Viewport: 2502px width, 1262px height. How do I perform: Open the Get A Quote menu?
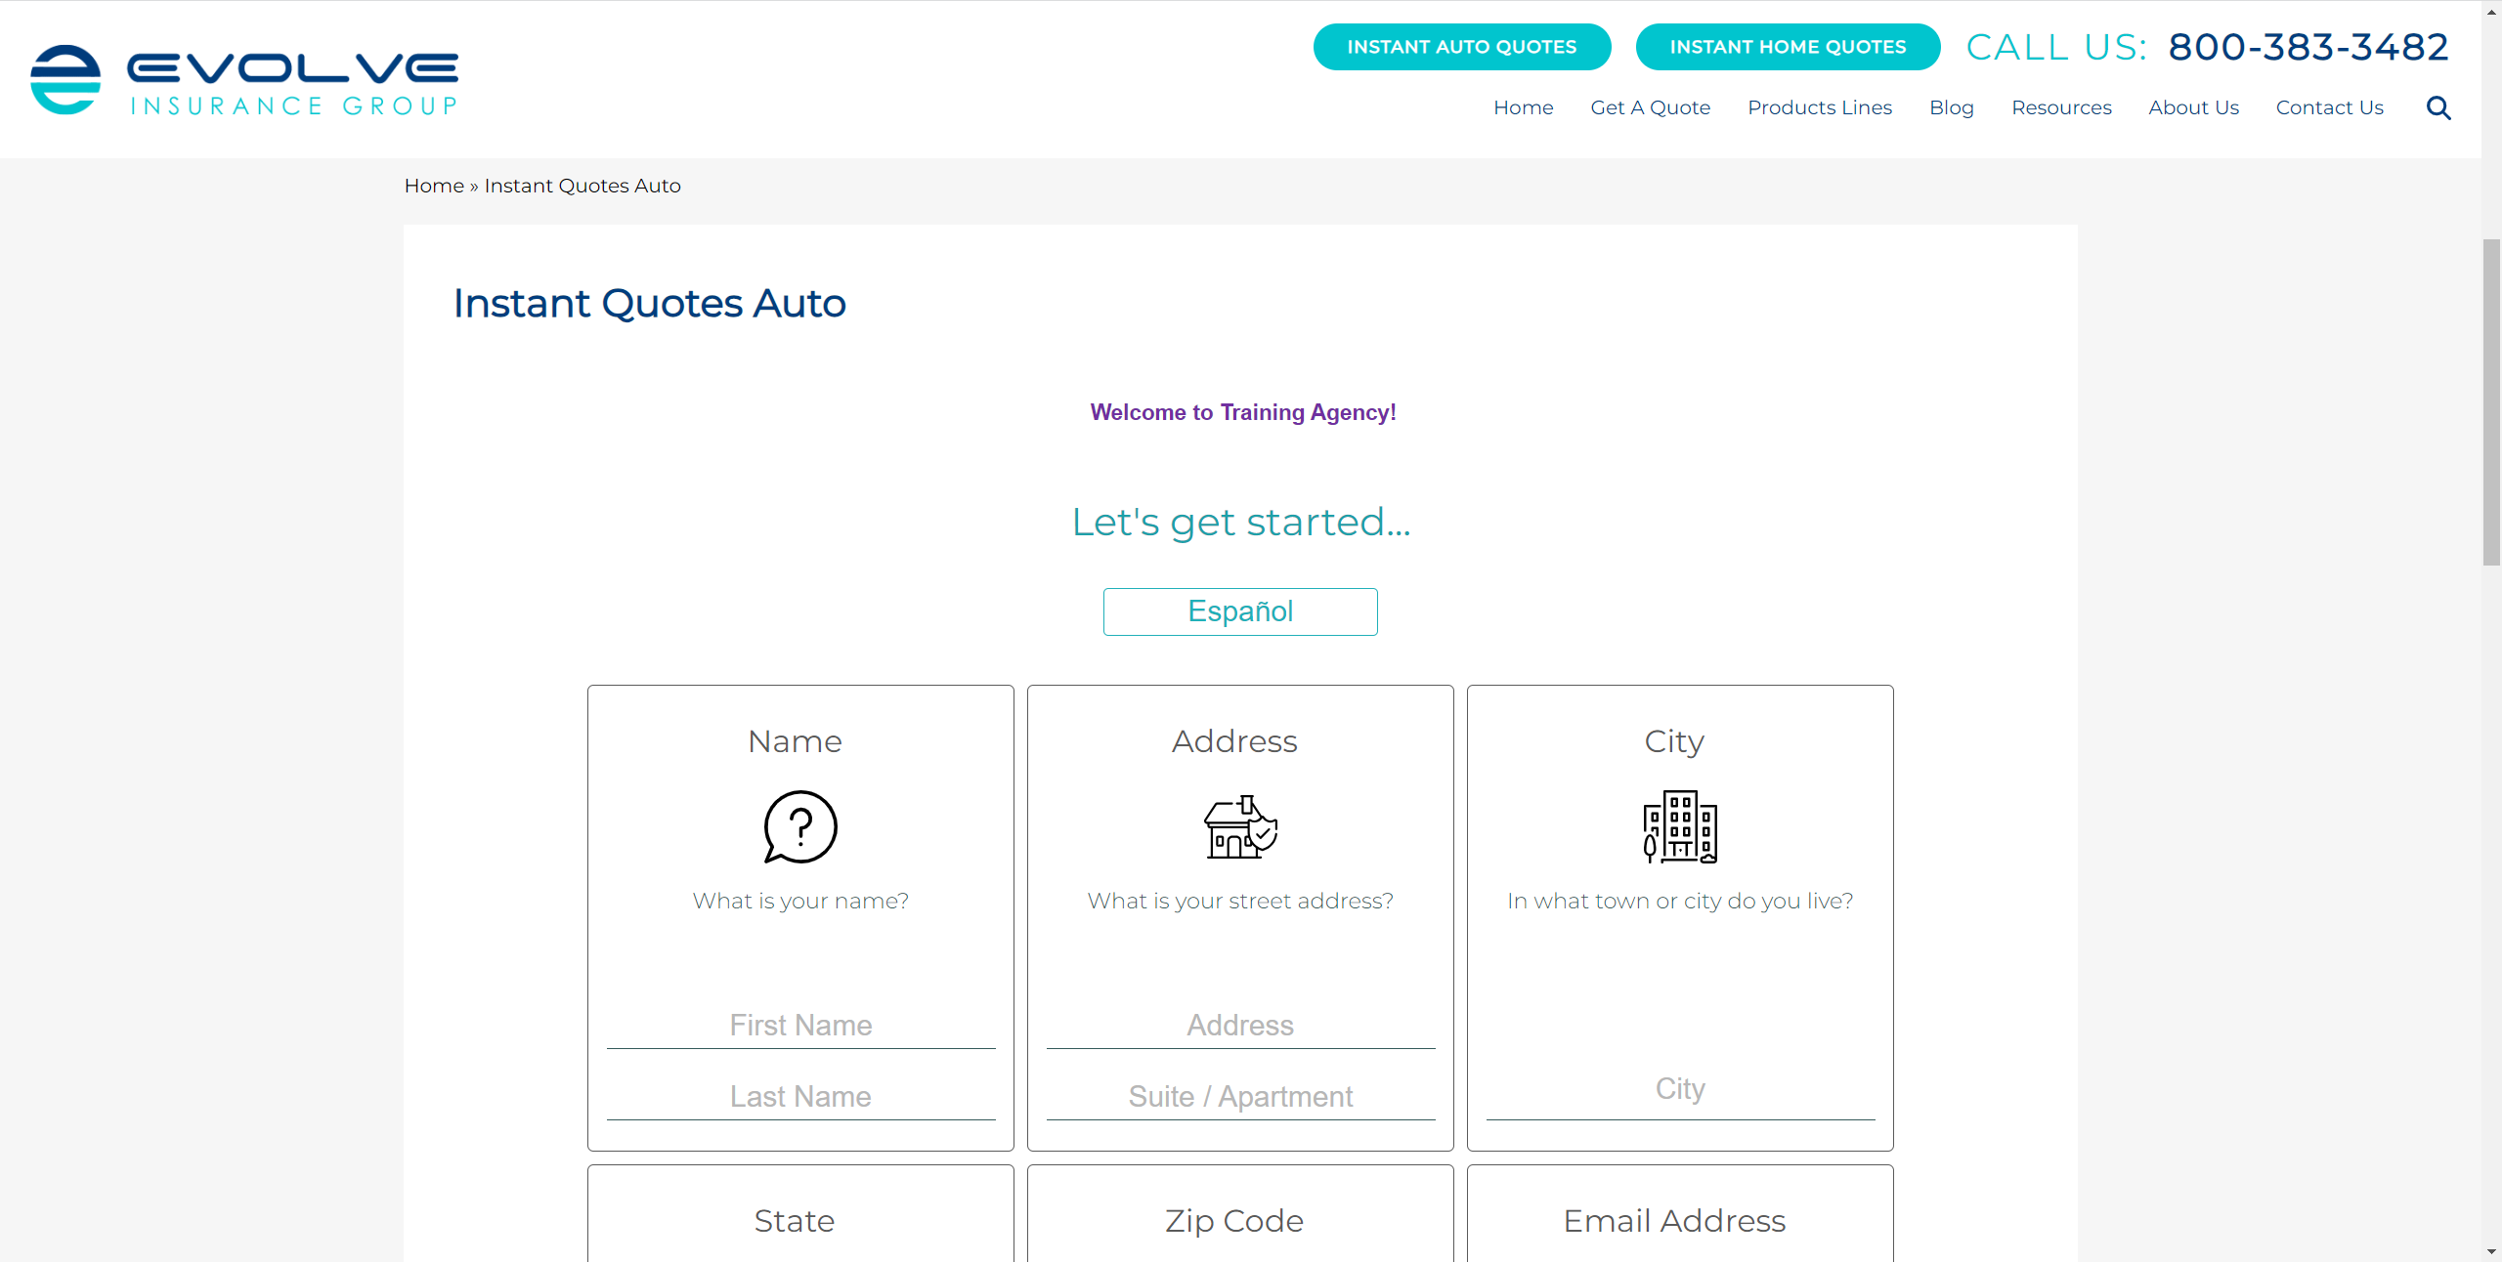point(1650,107)
